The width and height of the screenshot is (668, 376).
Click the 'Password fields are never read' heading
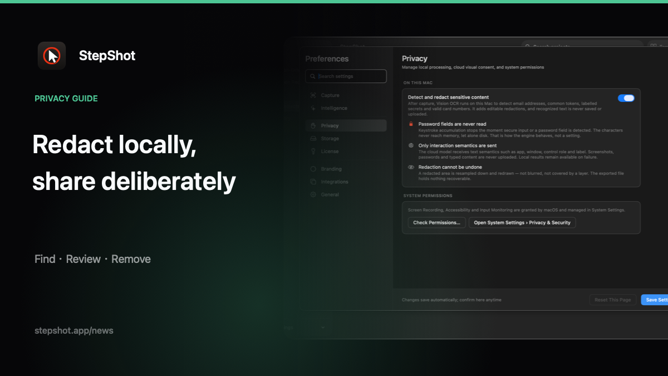click(x=452, y=124)
